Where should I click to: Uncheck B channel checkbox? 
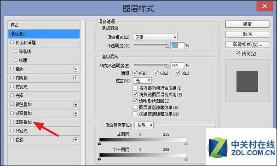tap(177, 73)
